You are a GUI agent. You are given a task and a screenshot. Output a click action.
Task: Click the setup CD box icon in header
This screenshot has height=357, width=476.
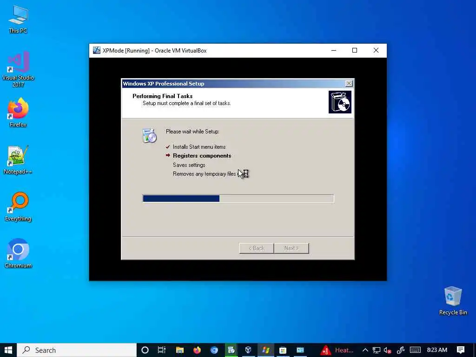(x=340, y=102)
